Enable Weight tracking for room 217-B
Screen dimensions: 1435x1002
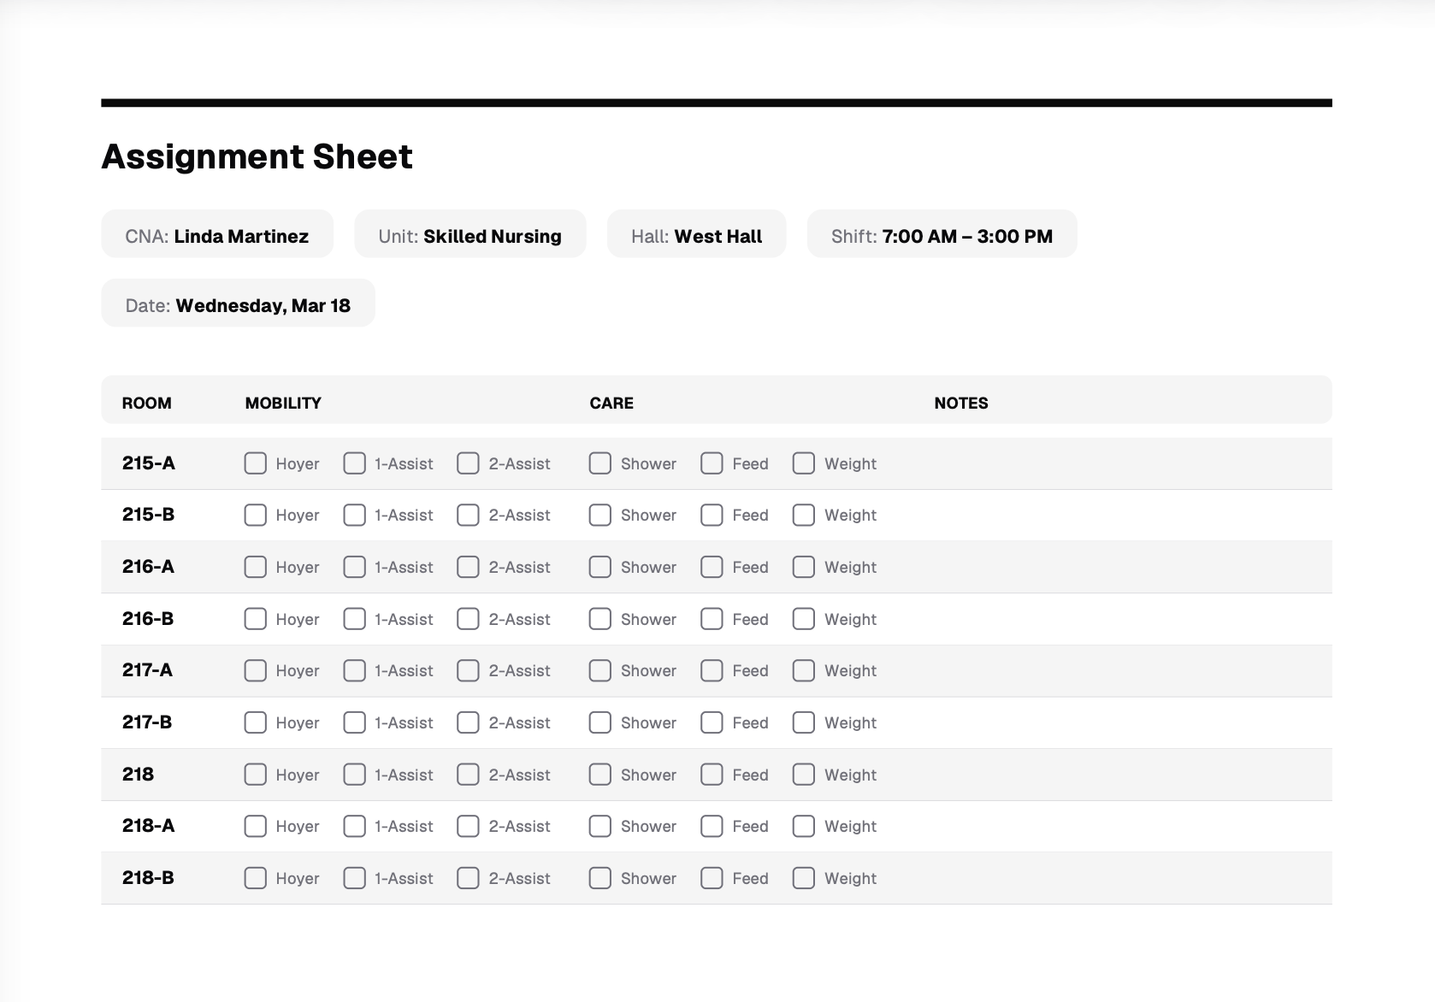point(803,722)
